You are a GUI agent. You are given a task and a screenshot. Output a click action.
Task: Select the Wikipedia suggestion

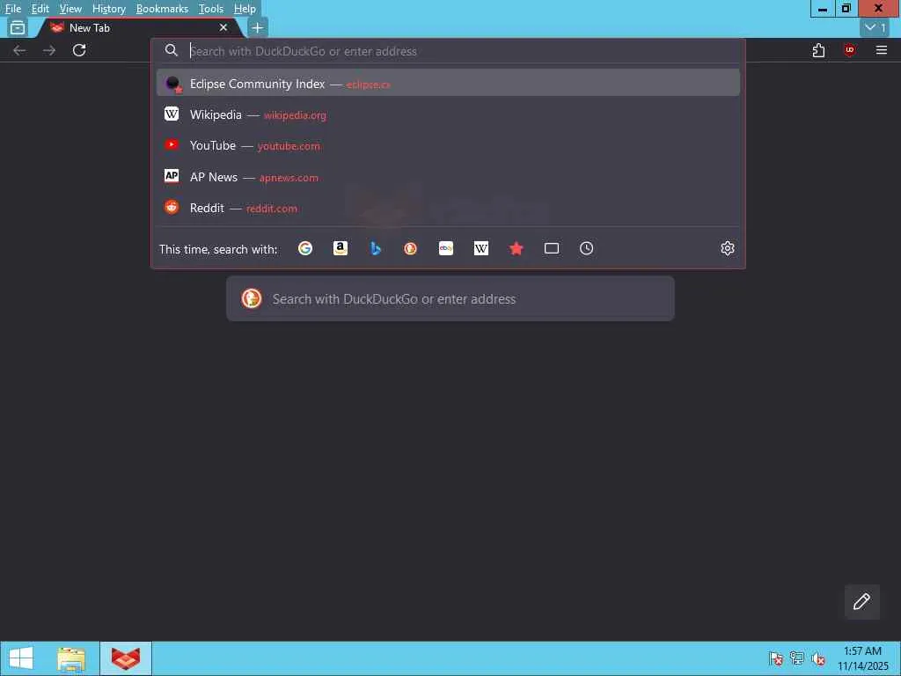tap(448, 114)
